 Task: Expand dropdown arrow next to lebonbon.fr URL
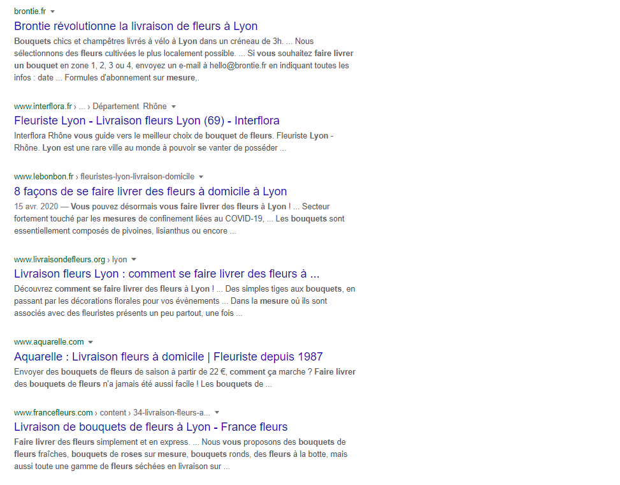point(201,177)
